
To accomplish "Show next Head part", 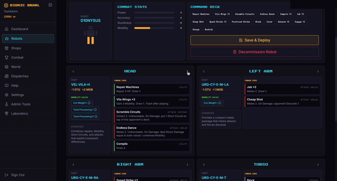I will coord(187,72).
